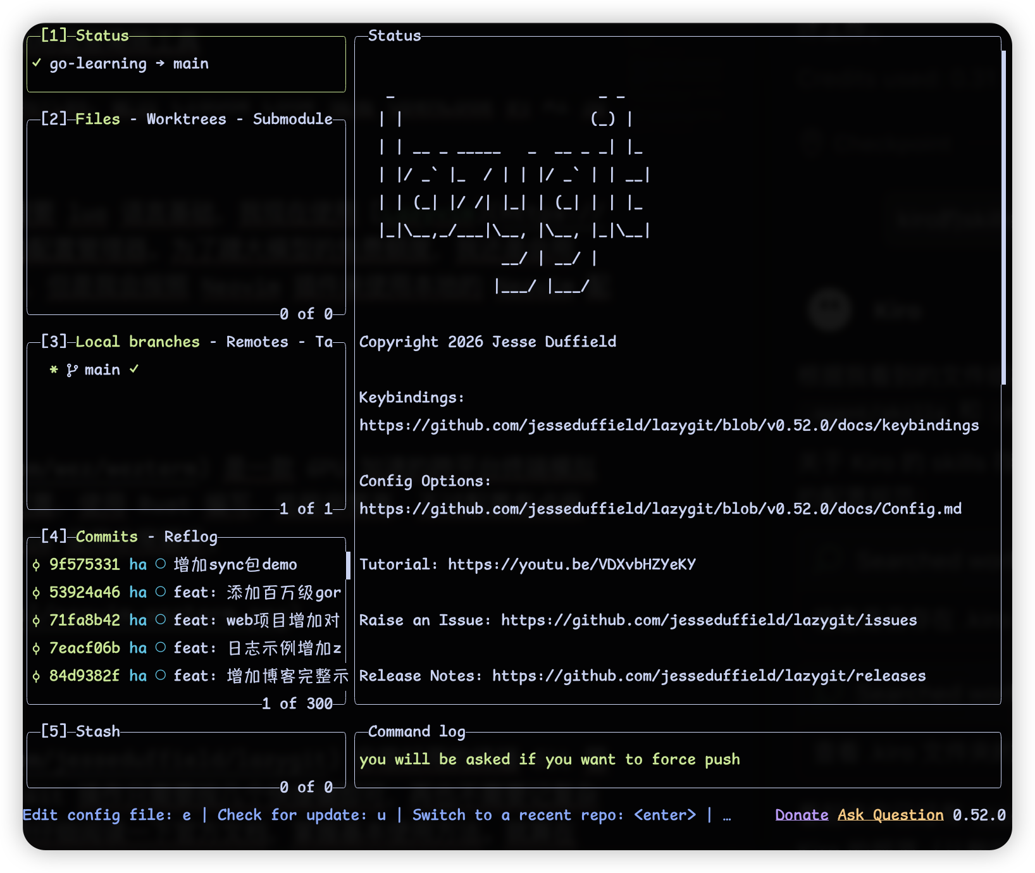
Task: Click the asterisk marker of current branch
Action: pos(54,370)
